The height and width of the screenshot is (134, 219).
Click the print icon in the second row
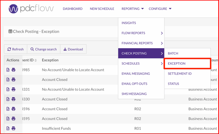[x=13, y=80]
